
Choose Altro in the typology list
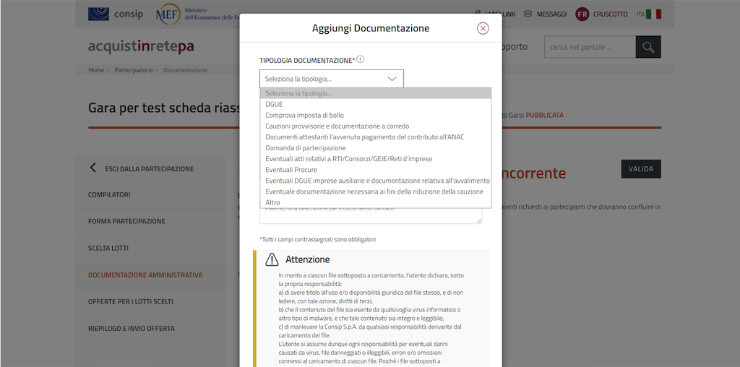point(272,202)
